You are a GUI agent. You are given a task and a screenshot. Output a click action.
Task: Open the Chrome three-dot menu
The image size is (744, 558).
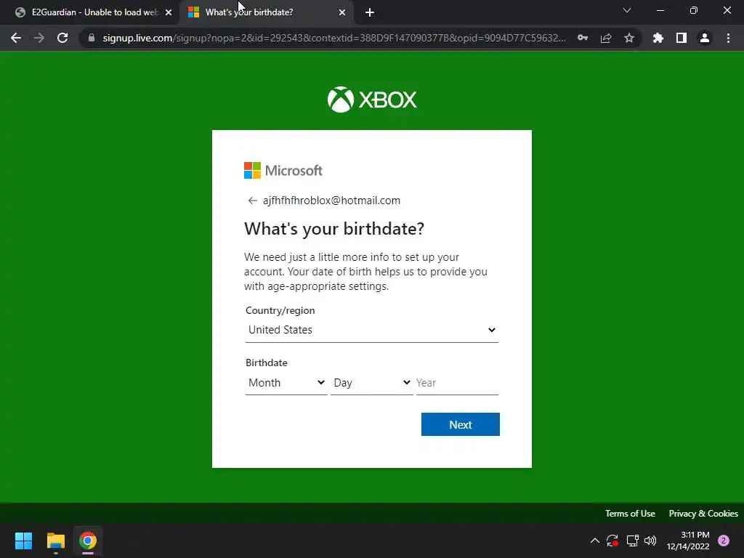[728, 38]
